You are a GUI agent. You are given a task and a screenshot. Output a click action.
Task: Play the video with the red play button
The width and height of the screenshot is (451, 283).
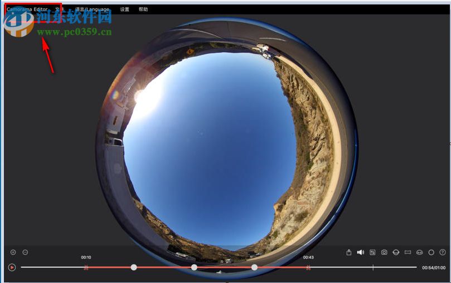click(x=12, y=267)
